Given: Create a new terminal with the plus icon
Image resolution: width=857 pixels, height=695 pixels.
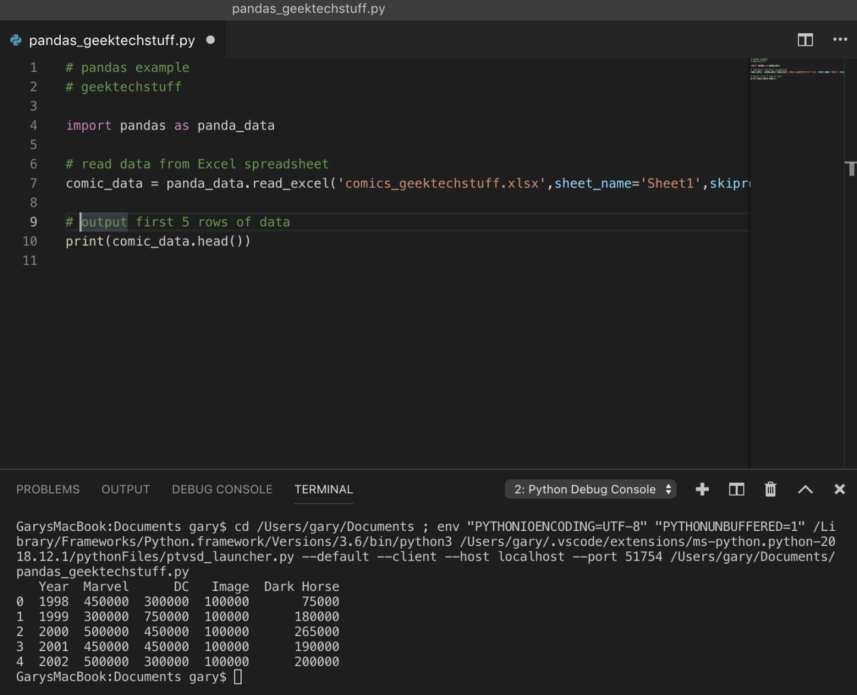Looking at the screenshot, I should [x=702, y=489].
